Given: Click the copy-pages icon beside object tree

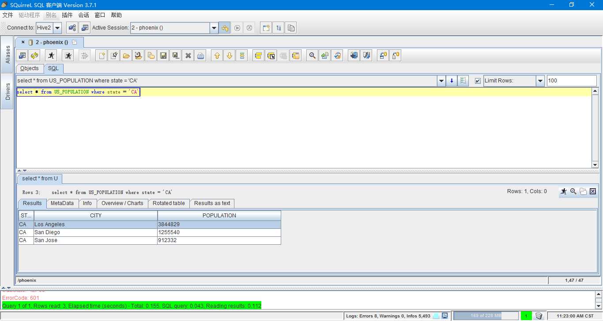Looking at the screenshot, I should tap(291, 28).
